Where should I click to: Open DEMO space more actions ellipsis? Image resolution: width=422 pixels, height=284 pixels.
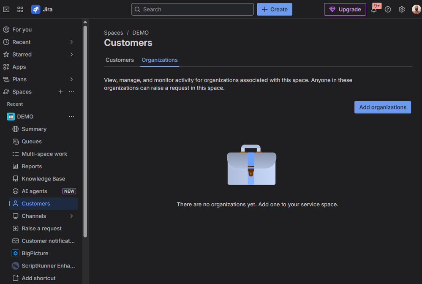click(71, 117)
